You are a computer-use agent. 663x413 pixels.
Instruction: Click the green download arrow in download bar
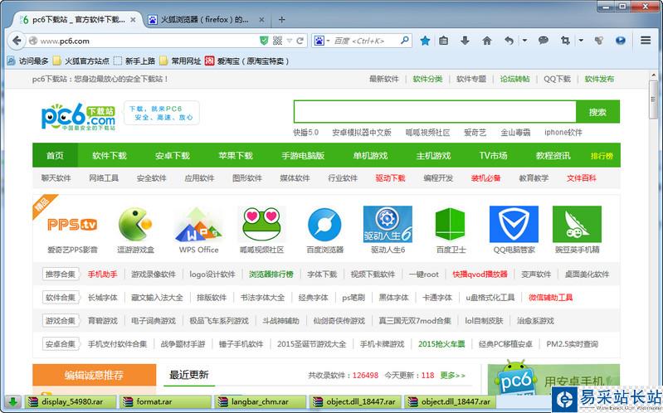pyautogui.click(x=12, y=401)
